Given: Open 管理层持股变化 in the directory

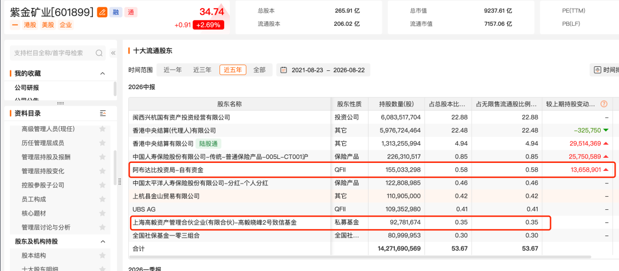Looking at the screenshot, I should (42, 171).
